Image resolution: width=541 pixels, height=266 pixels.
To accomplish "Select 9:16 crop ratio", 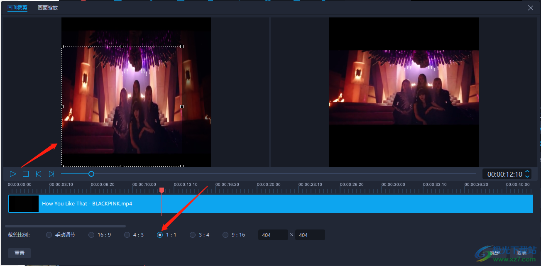I will [x=234, y=235].
